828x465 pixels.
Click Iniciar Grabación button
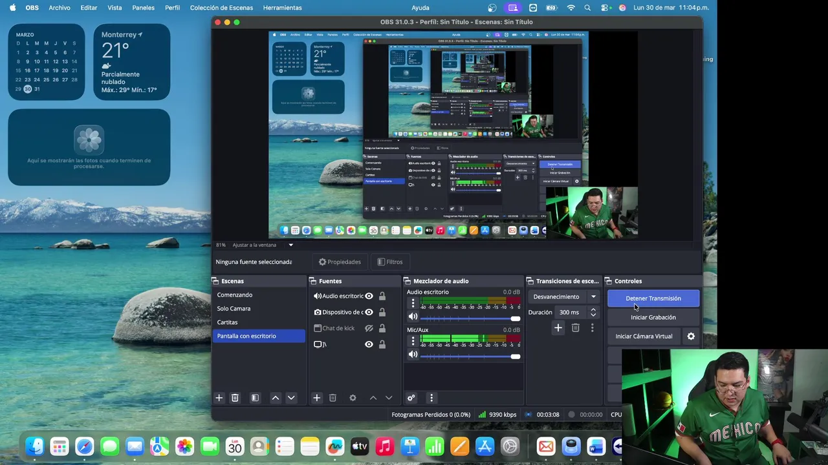653,317
